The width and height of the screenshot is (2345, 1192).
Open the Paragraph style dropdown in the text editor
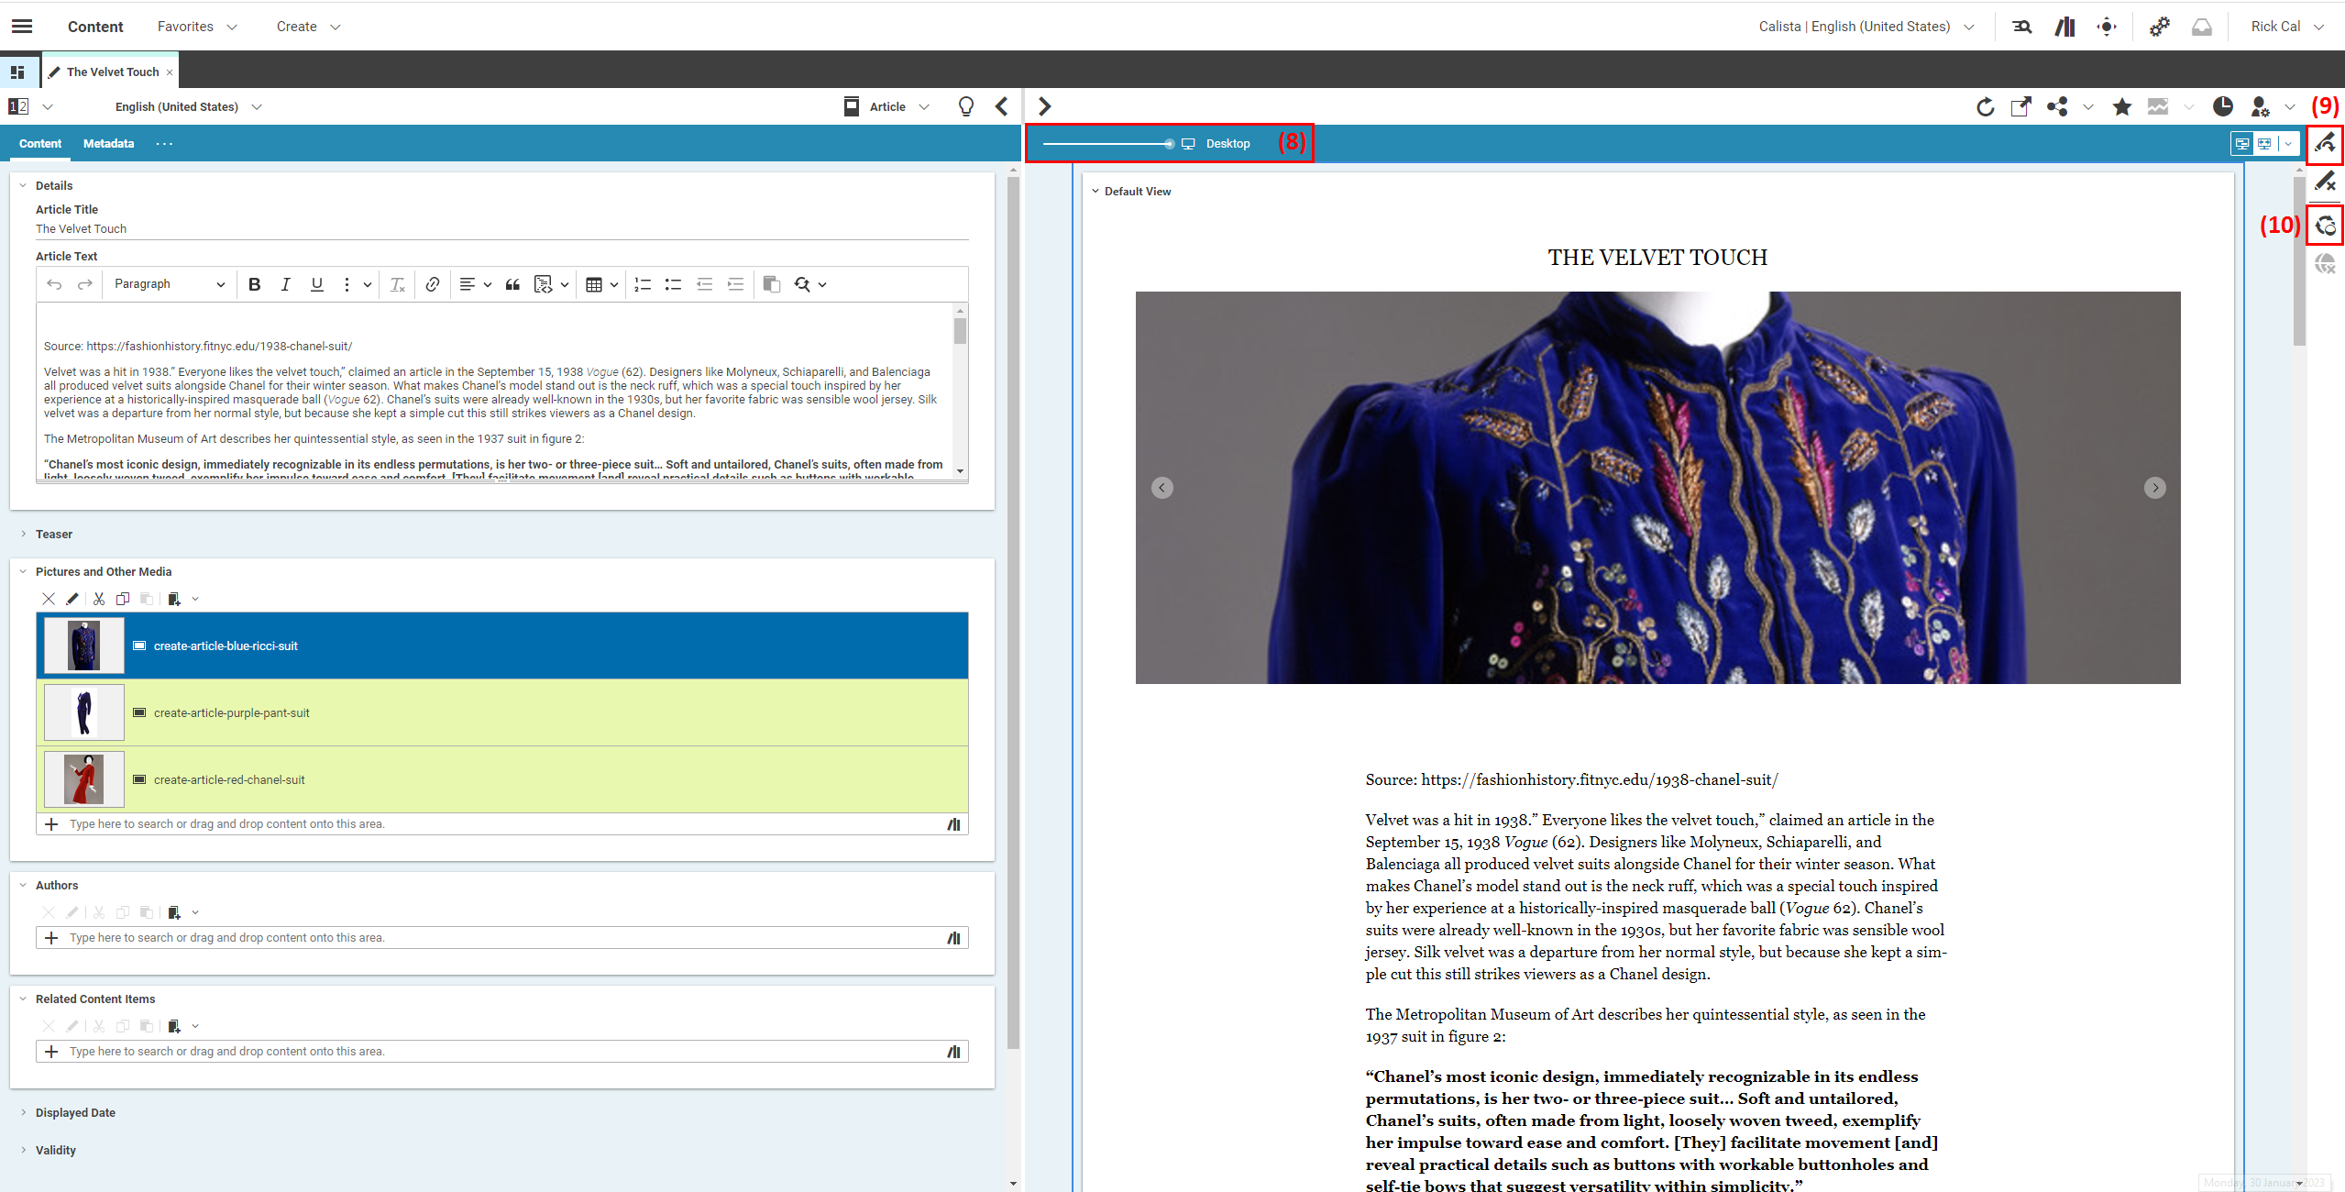pyautogui.click(x=169, y=284)
